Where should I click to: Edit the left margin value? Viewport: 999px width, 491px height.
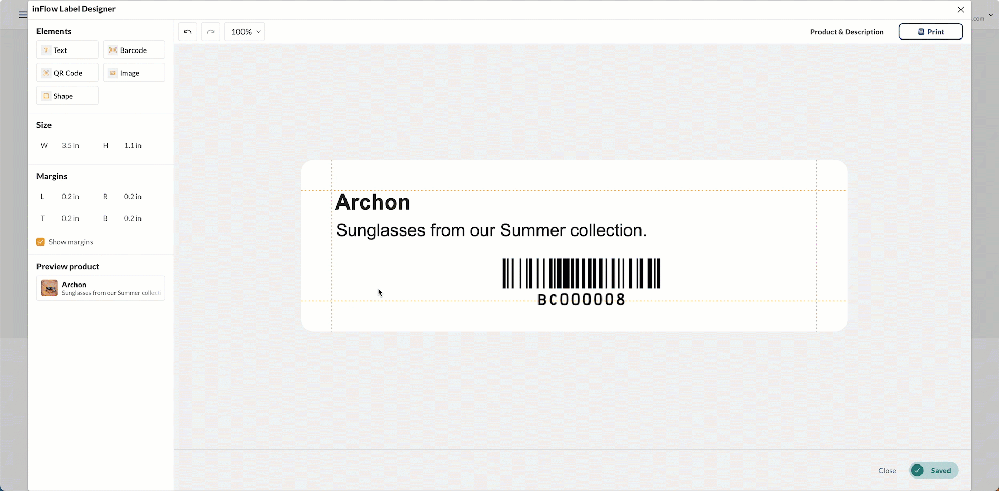70,196
